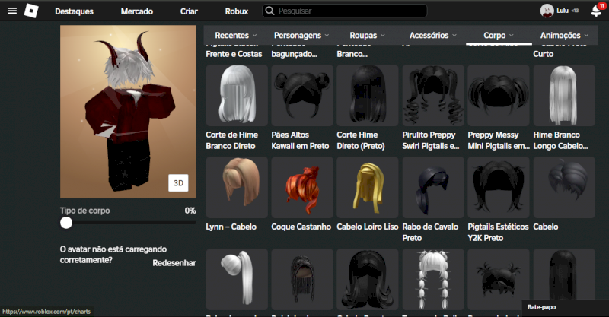Expand the Corpo dropdown
609x317 pixels.
(499, 35)
